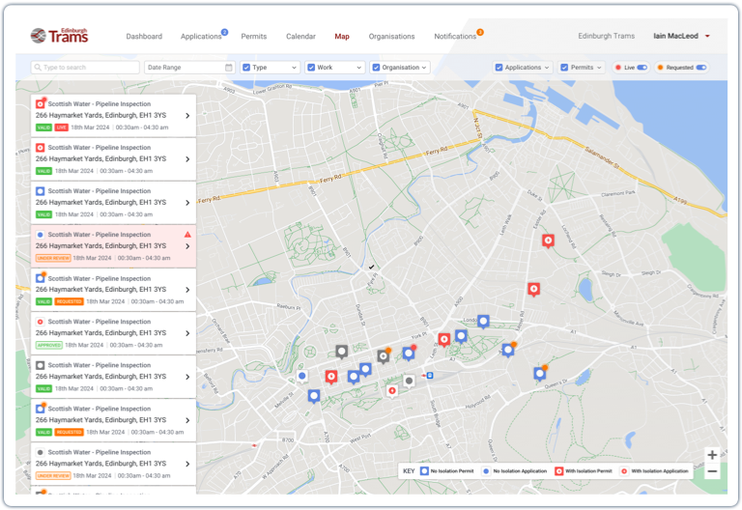742x510 pixels.
Task: Open the Permits tab
Action: (x=254, y=37)
